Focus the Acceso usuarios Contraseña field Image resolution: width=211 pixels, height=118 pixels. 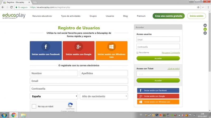(x=158, y=47)
